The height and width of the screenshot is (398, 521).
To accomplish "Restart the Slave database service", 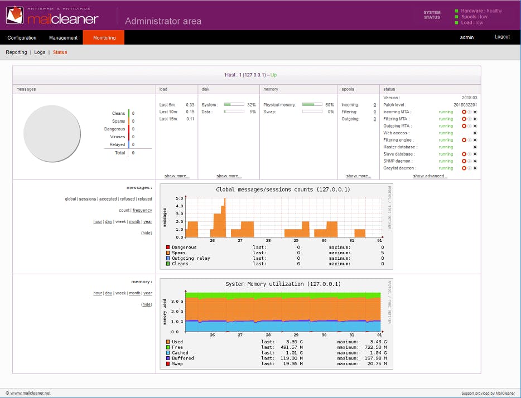I will pyautogui.click(x=475, y=154).
